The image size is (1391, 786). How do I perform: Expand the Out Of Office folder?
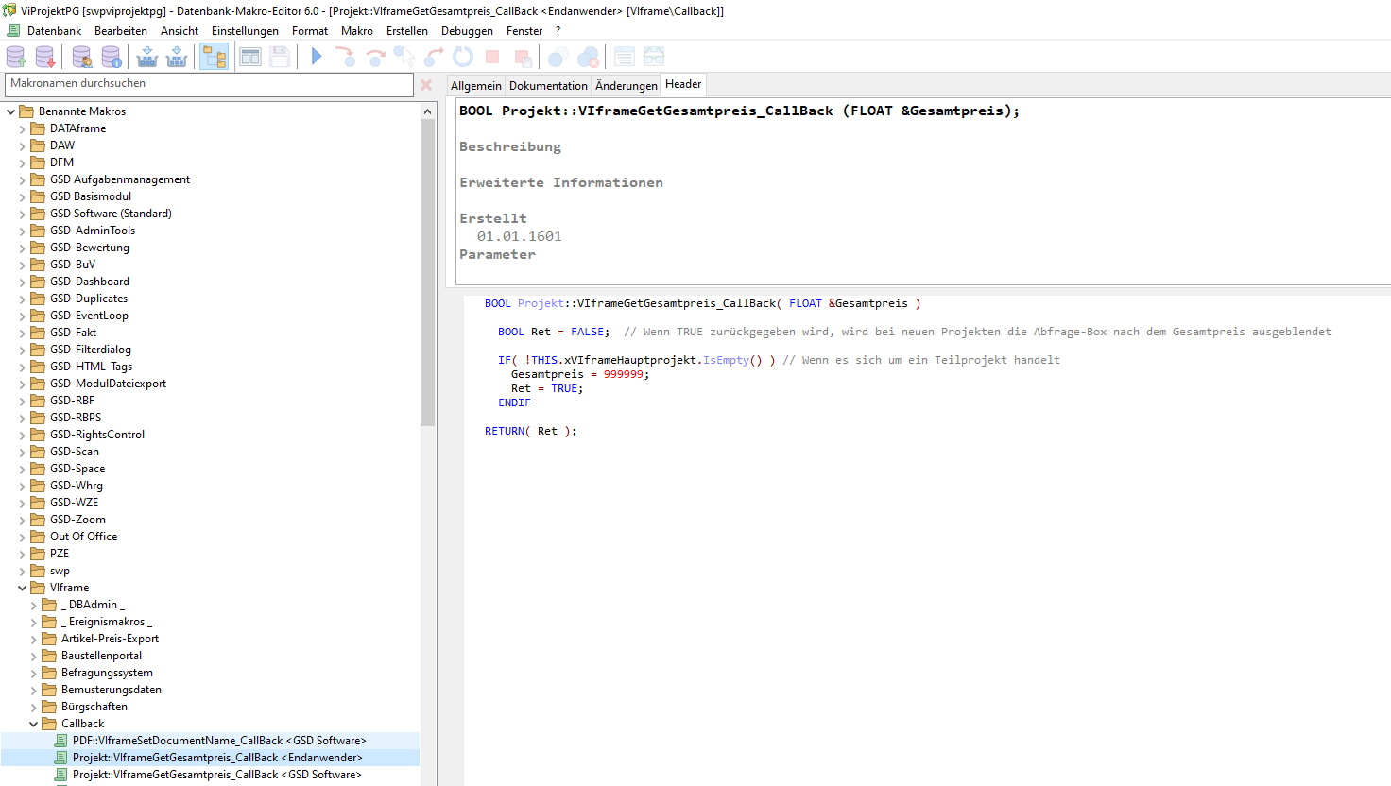tap(22, 537)
